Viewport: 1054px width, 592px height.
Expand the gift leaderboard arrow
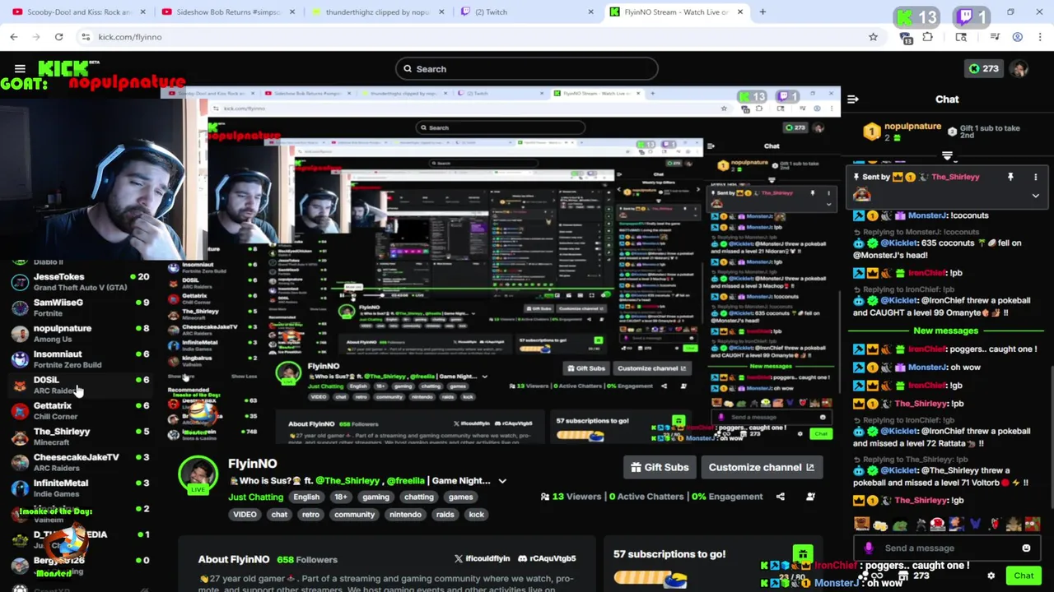947,155
